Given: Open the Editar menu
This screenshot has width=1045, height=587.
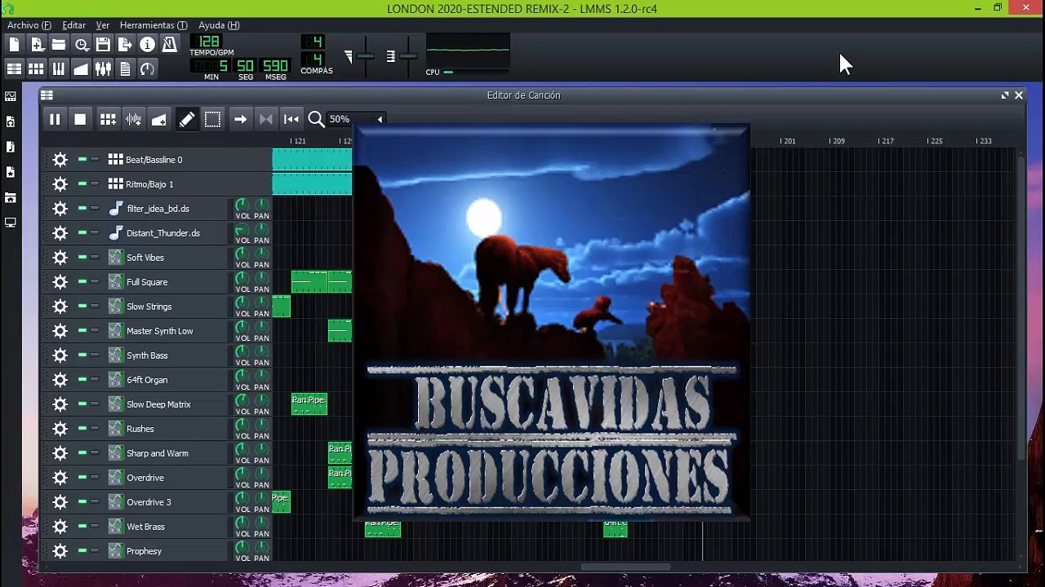Looking at the screenshot, I should tap(73, 25).
